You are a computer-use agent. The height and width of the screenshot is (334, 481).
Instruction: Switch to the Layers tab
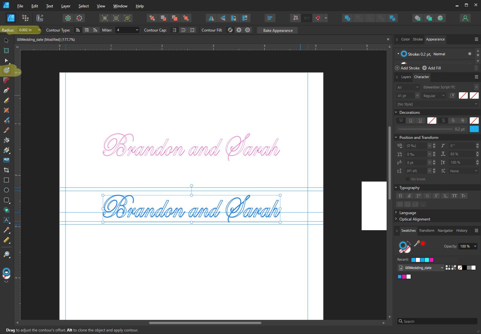pyautogui.click(x=406, y=77)
